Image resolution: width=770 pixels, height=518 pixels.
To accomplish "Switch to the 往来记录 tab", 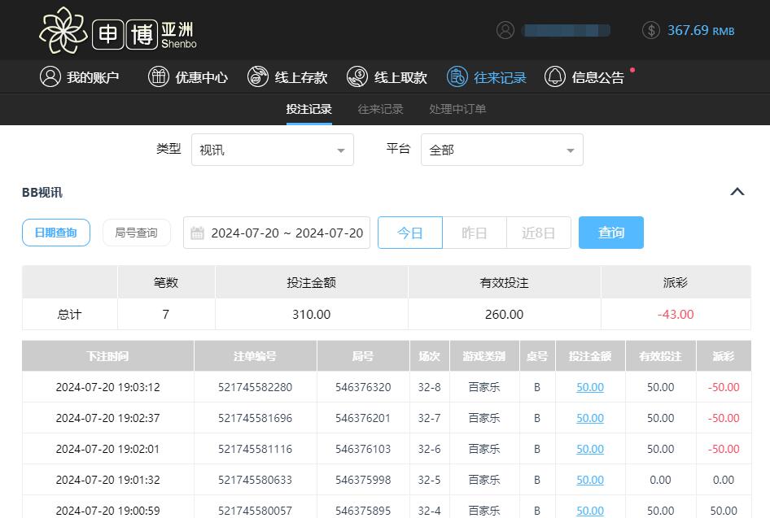I will coord(379,108).
